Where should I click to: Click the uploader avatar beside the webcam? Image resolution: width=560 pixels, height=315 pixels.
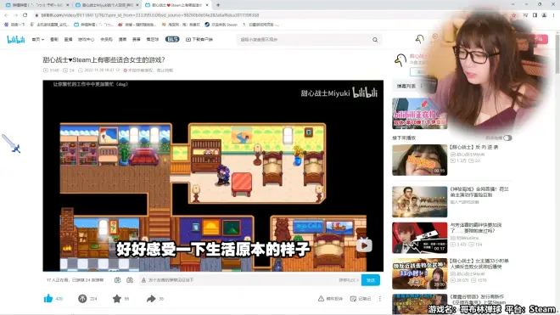tap(400, 60)
